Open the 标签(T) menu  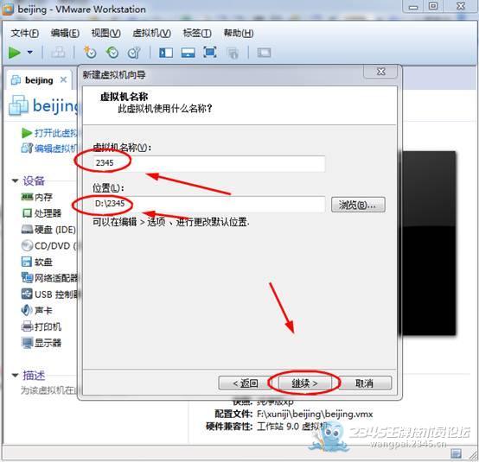pos(197,33)
